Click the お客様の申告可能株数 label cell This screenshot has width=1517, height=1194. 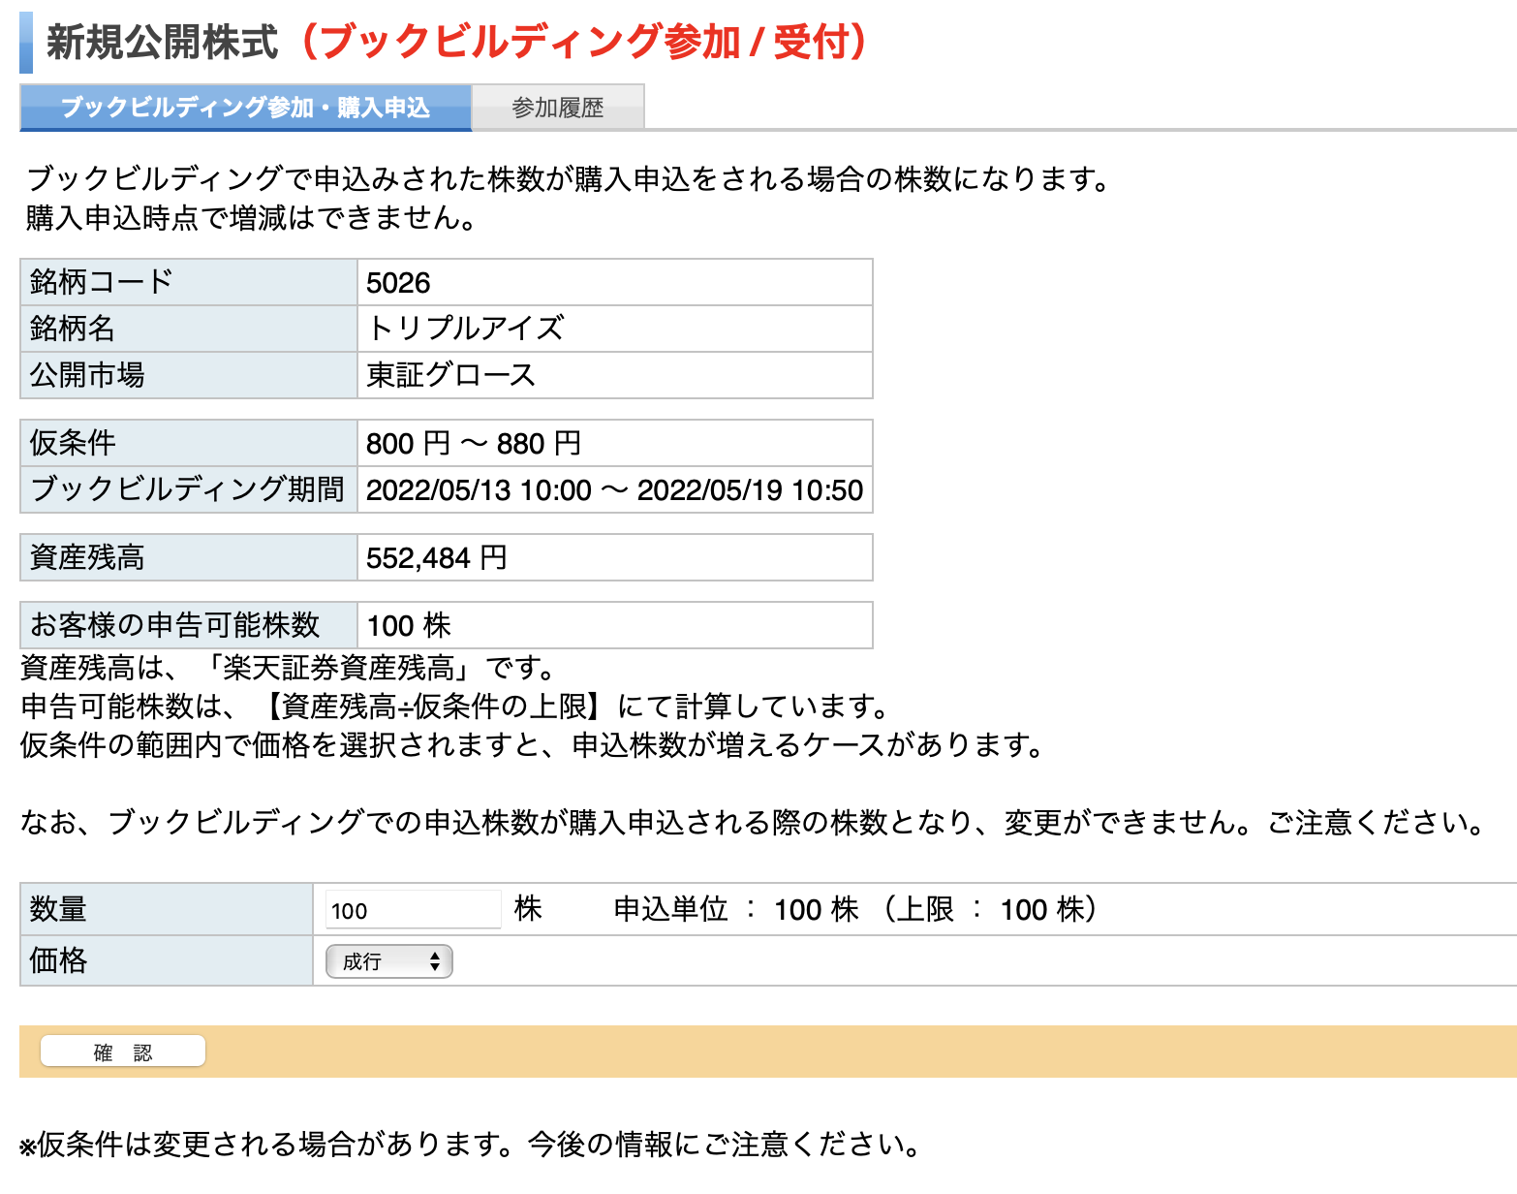click(189, 625)
